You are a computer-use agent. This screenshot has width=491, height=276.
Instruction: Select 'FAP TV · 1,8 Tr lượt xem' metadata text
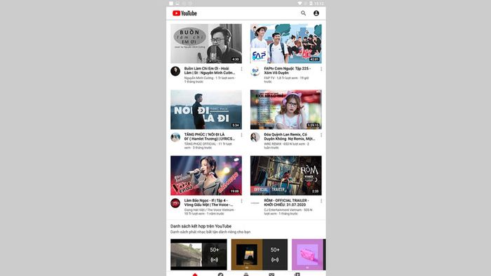click(286, 80)
